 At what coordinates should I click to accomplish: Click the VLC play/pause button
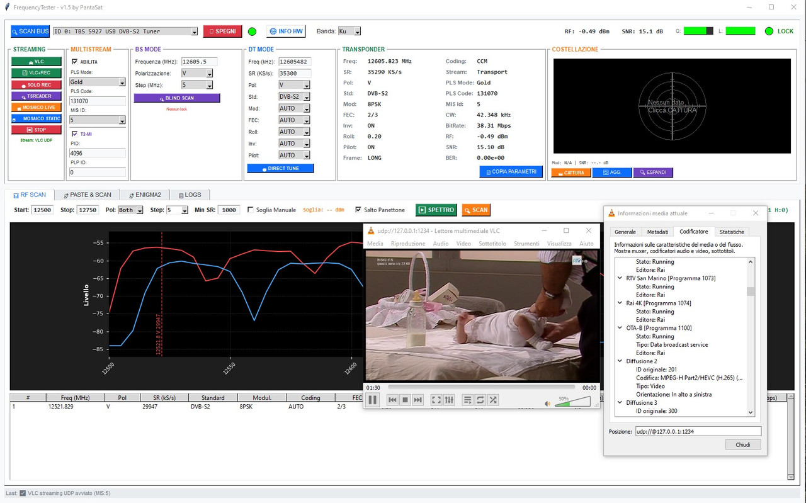pyautogui.click(x=373, y=400)
